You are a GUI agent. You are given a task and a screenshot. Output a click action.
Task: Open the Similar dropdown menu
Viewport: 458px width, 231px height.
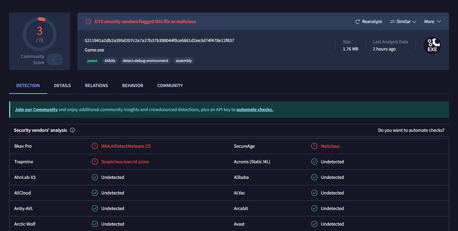click(x=403, y=22)
